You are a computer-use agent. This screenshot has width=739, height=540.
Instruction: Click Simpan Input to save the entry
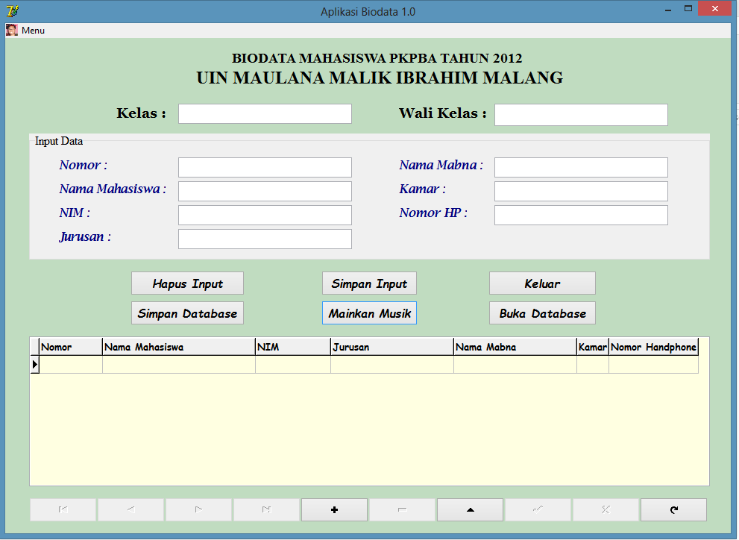[x=369, y=283]
